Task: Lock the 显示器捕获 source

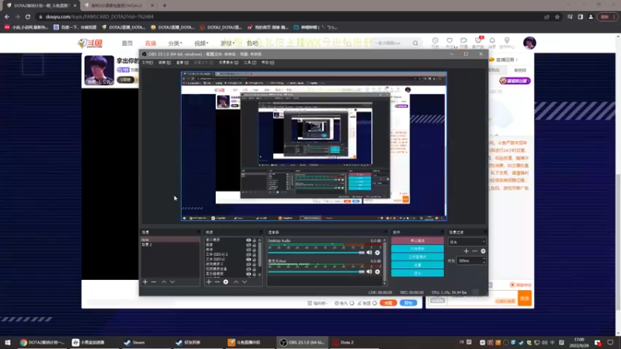Action: tap(255, 274)
